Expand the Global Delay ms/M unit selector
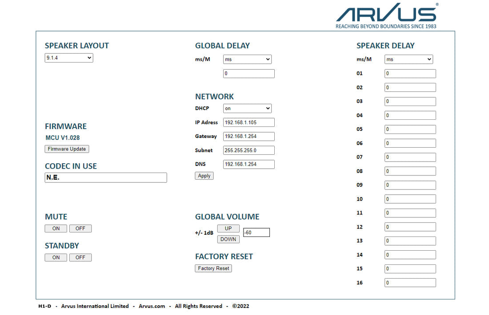The height and width of the screenshot is (315, 489). click(x=247, y=59)
